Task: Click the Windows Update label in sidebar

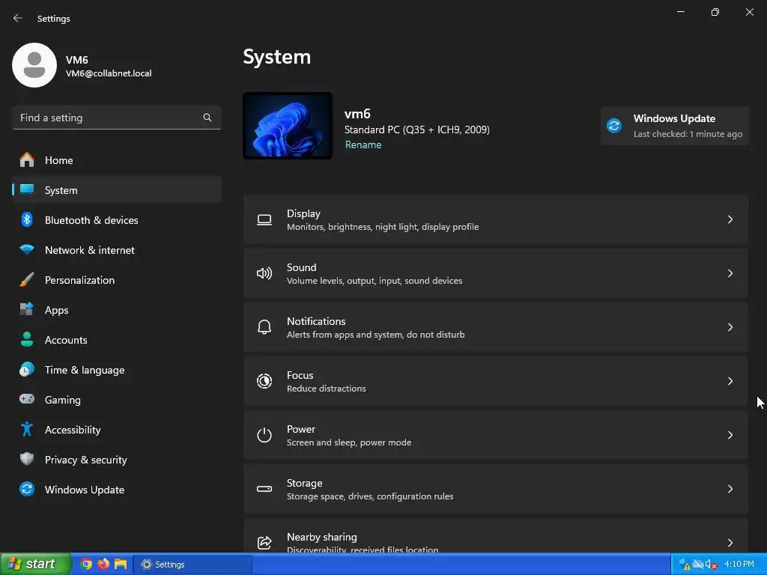Action: click(x=84, y=490)
